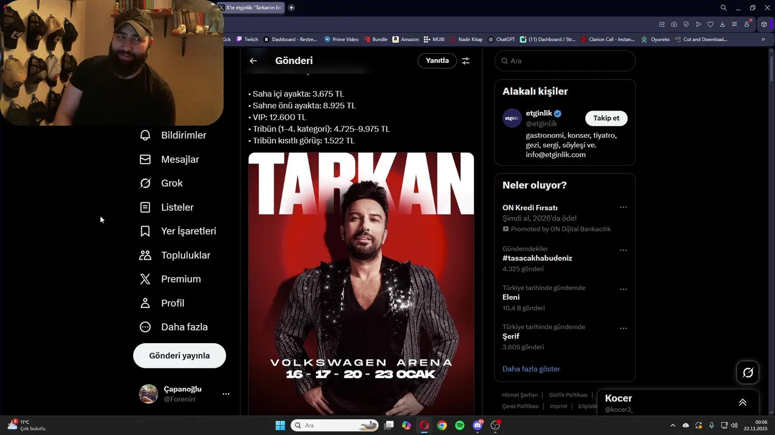Open weather widget showing 11°C
The height and width of the screenshot is (435, 775).
click(27, 425)
